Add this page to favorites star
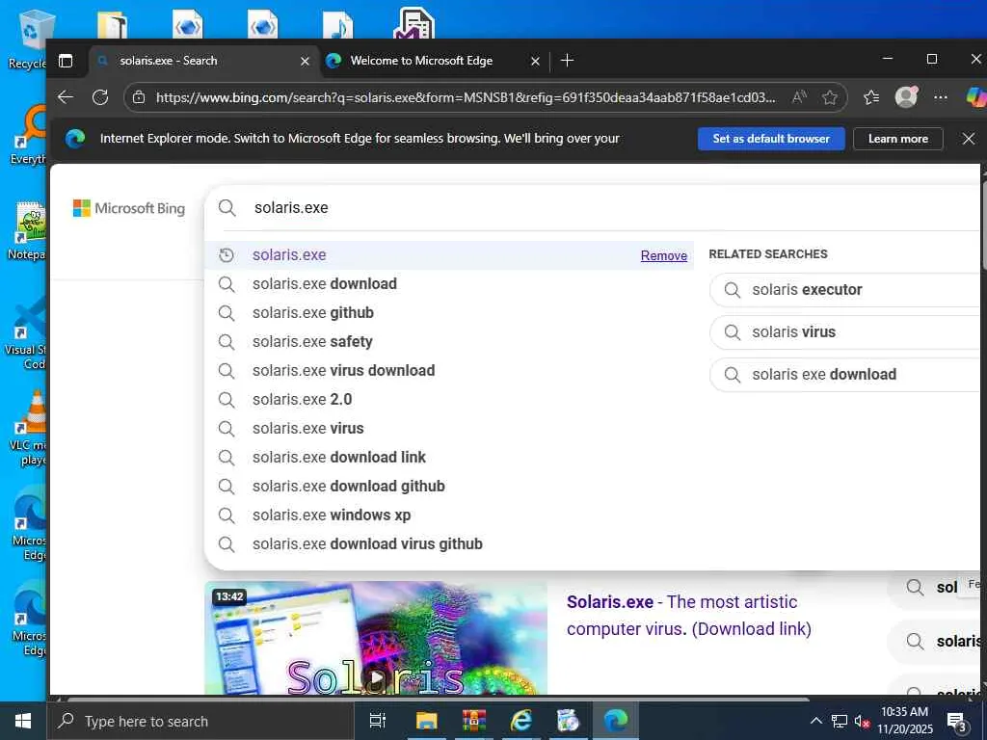The height and width of the screenshot is (740, 987). (x=830, y=97)
